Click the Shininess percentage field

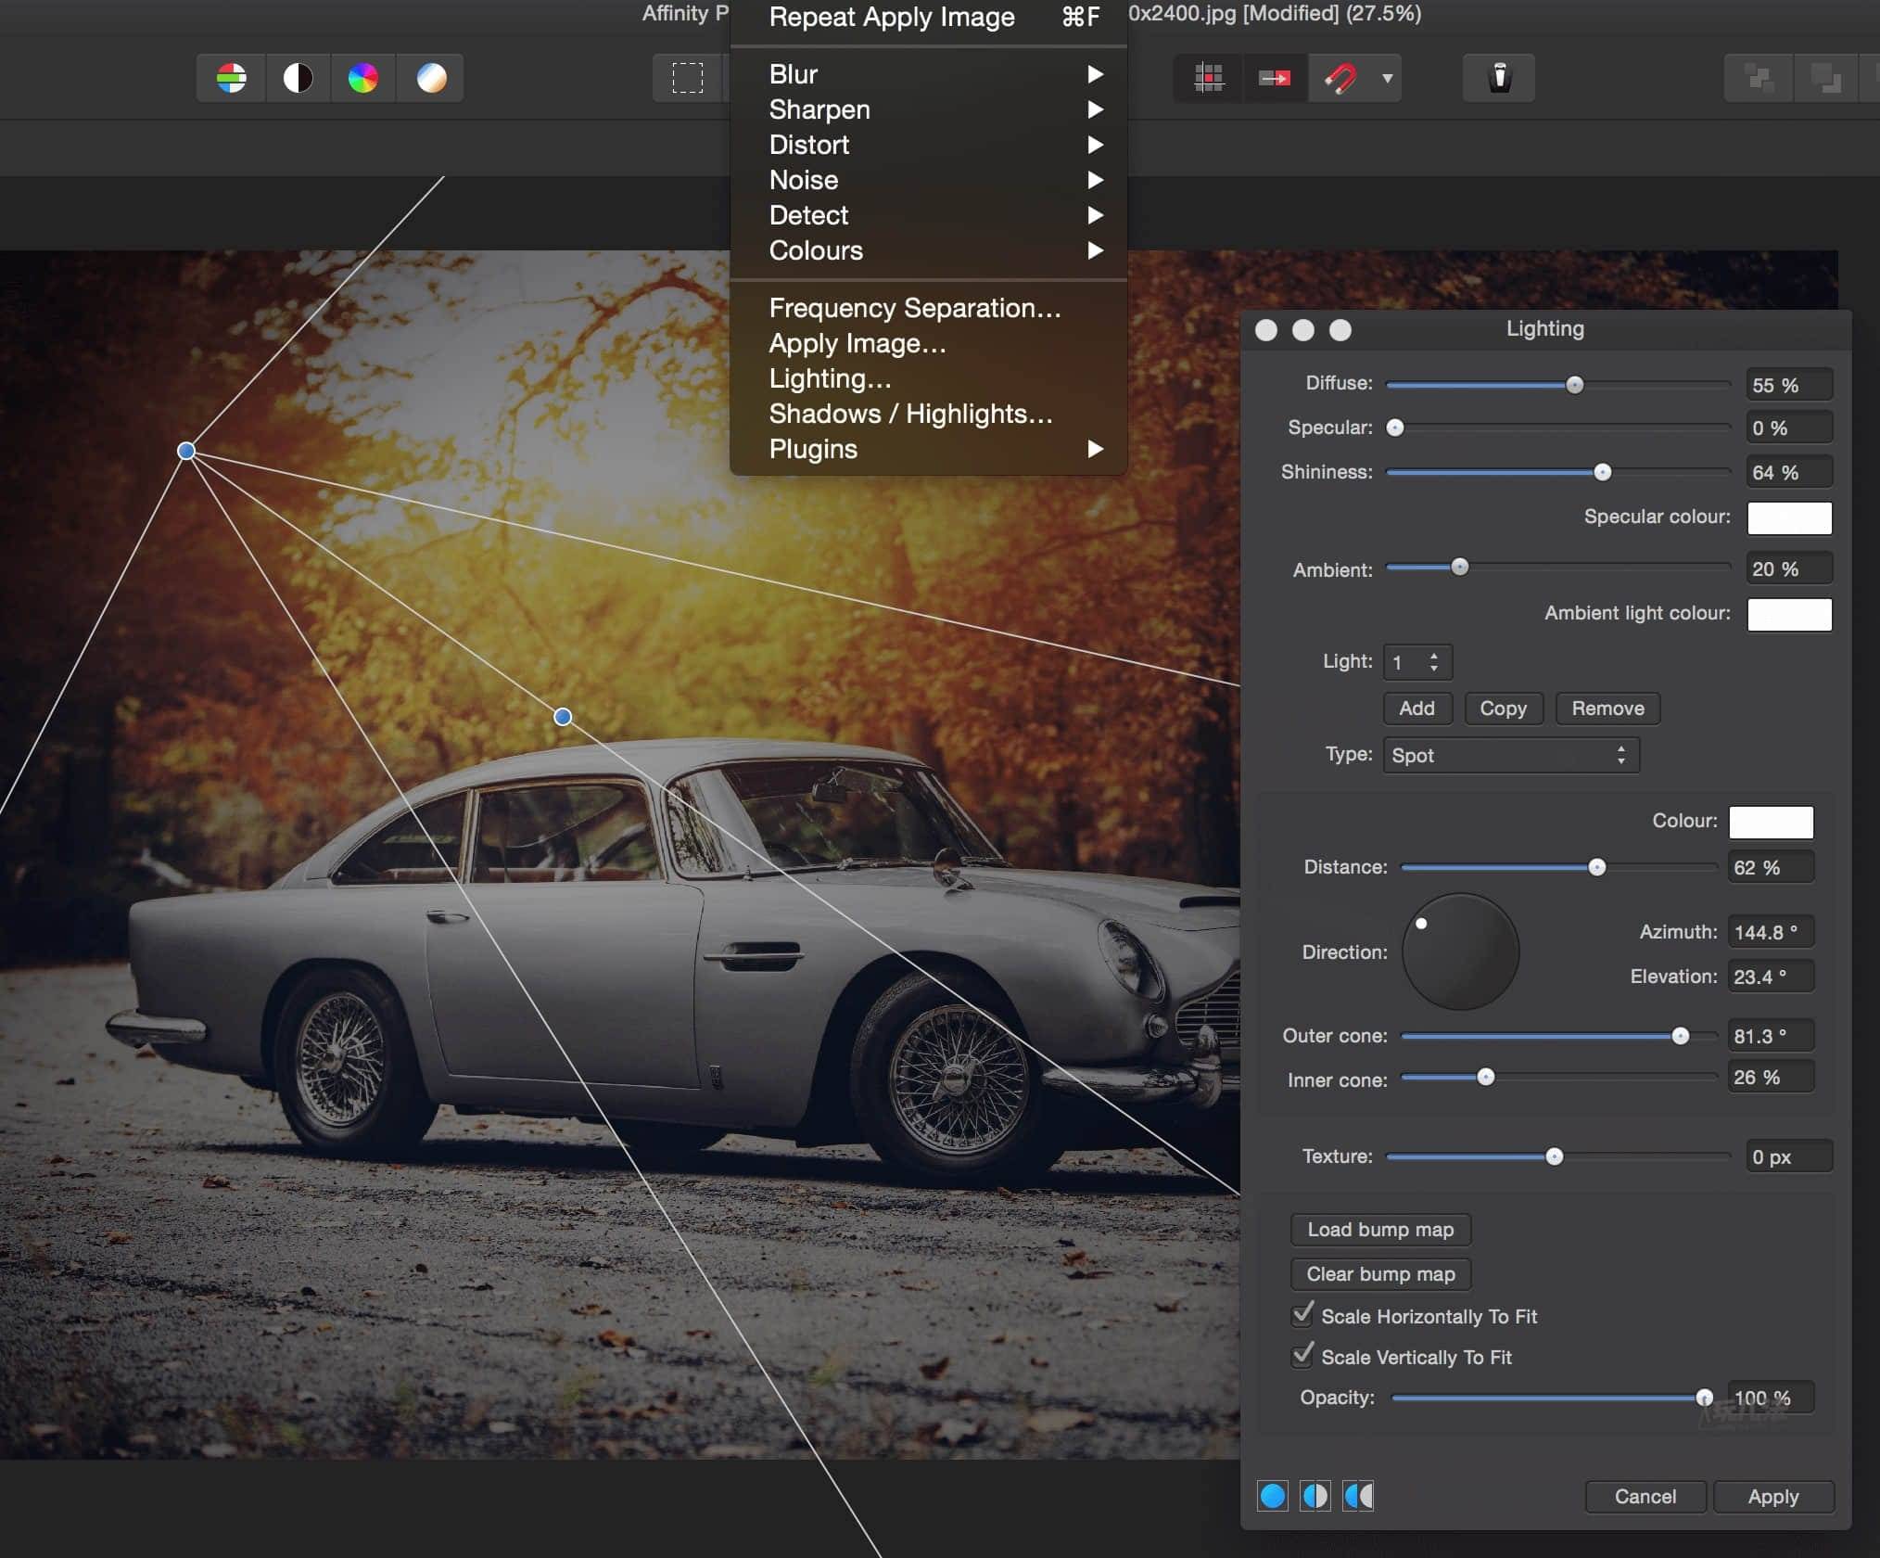coord(1789,472)
